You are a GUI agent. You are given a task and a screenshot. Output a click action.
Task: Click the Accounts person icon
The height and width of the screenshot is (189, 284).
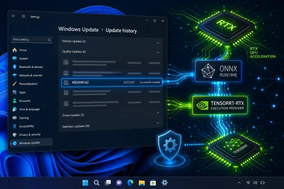[15, 101]
